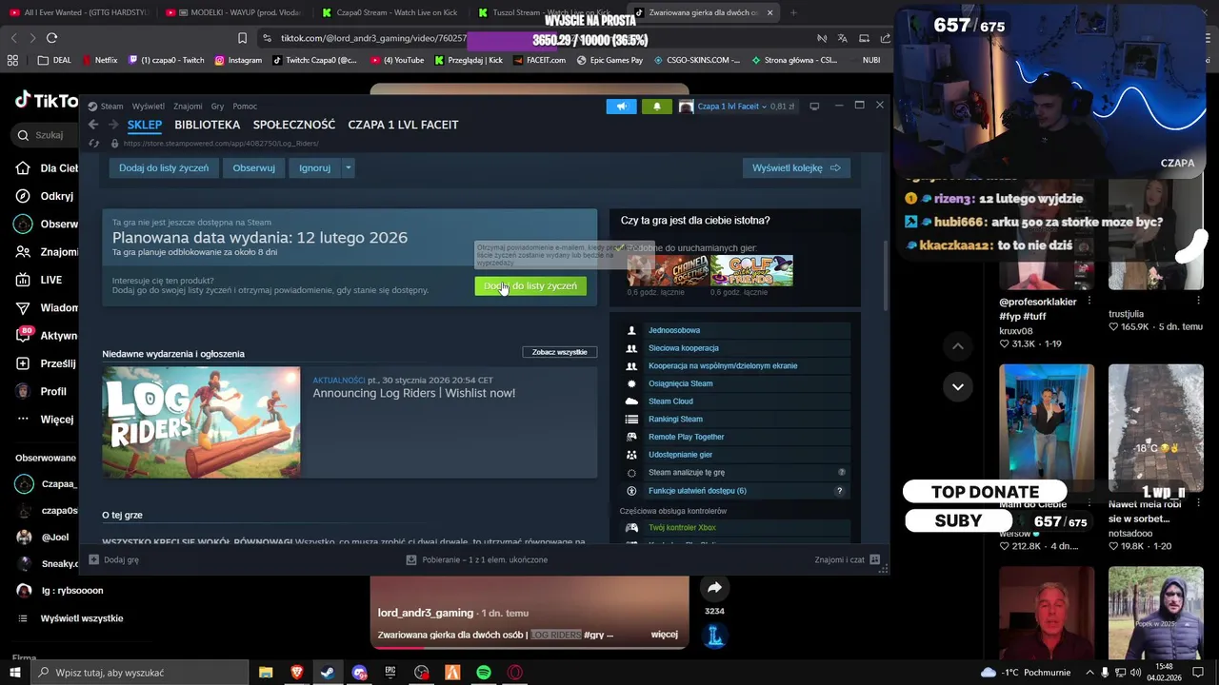Screen dimensions: 1219x685
Task: Click green Dodaj do listy życzeń button
Action: tap(530, 286)
